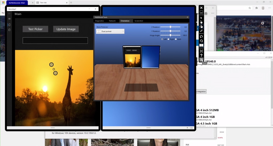The image size is (273, 146).
Task: Switch to the Screenshot tab
Action: (x=139, y=21)
